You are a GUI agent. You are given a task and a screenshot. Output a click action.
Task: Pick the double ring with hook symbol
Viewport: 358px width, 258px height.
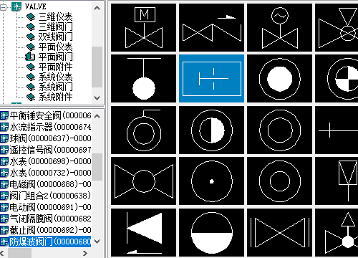143,130
